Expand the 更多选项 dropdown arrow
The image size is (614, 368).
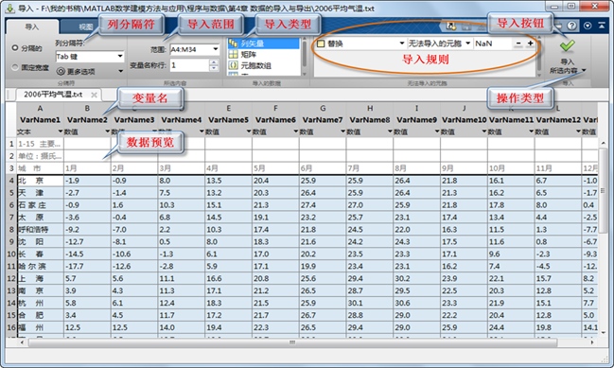click(120, 71)
